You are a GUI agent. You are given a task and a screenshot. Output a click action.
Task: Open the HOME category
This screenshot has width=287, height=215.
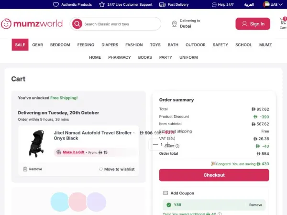click(x=95, y=57)
